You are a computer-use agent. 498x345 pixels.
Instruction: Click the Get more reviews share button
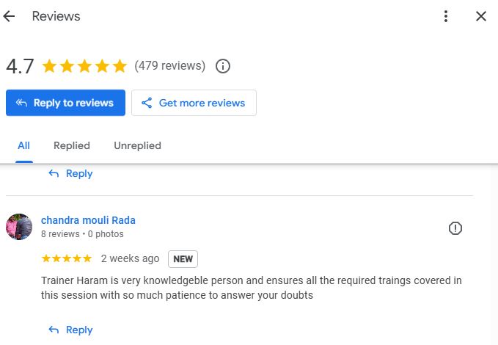click(x=194, y=103)
